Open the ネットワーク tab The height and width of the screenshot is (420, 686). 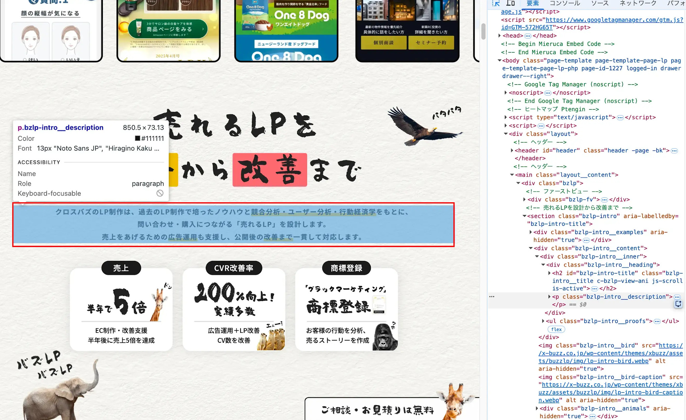coord(638,3)
